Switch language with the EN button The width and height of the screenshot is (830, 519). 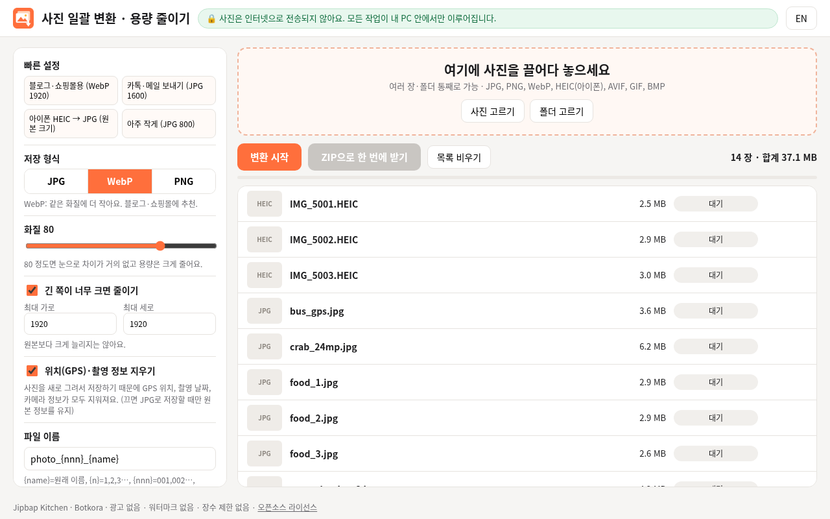(801, 18)
